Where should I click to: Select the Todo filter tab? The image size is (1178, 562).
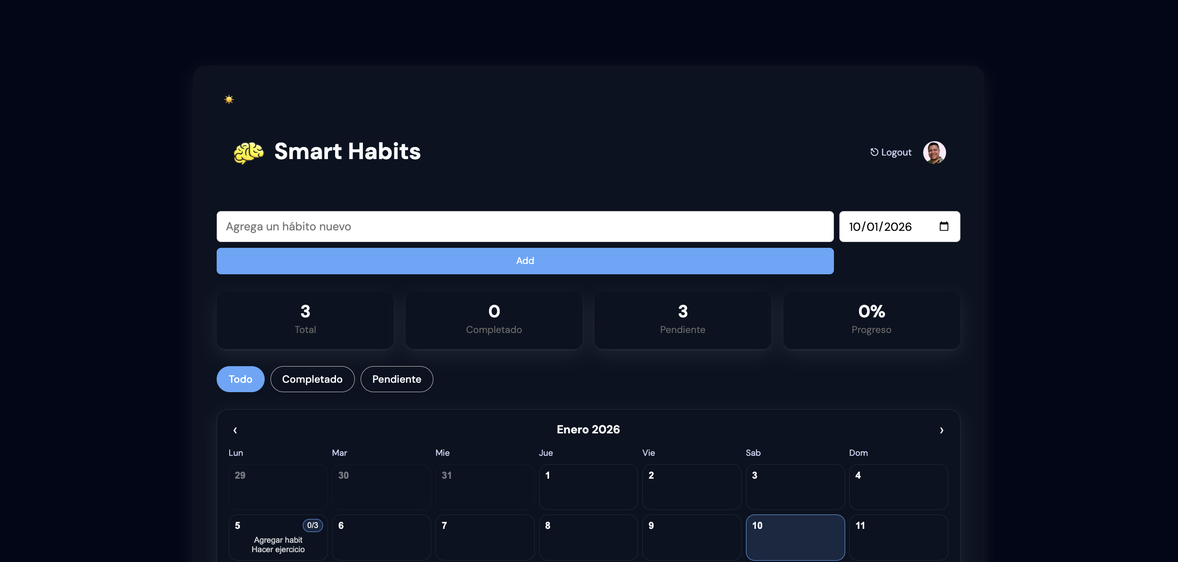coord(240,379)
